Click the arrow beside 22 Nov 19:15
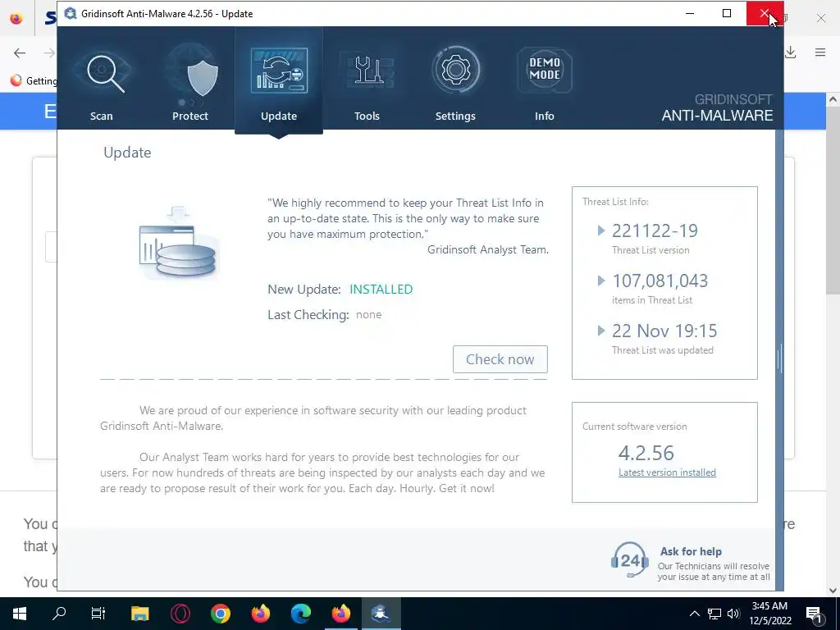Viewport: 840px width, 630px height. (x=601, y=331)
